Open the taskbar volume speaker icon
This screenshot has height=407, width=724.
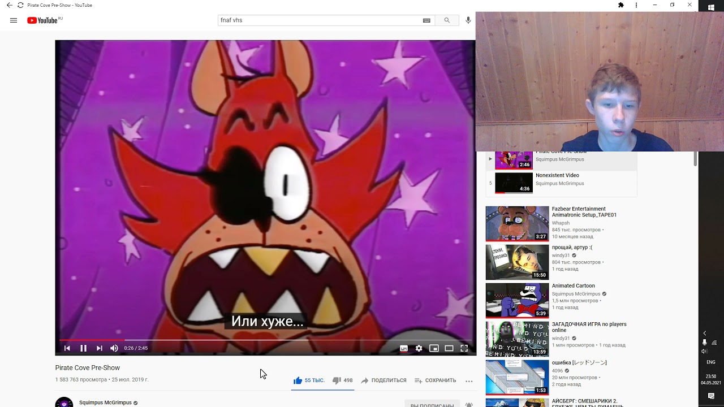click(x=704, y=351)
